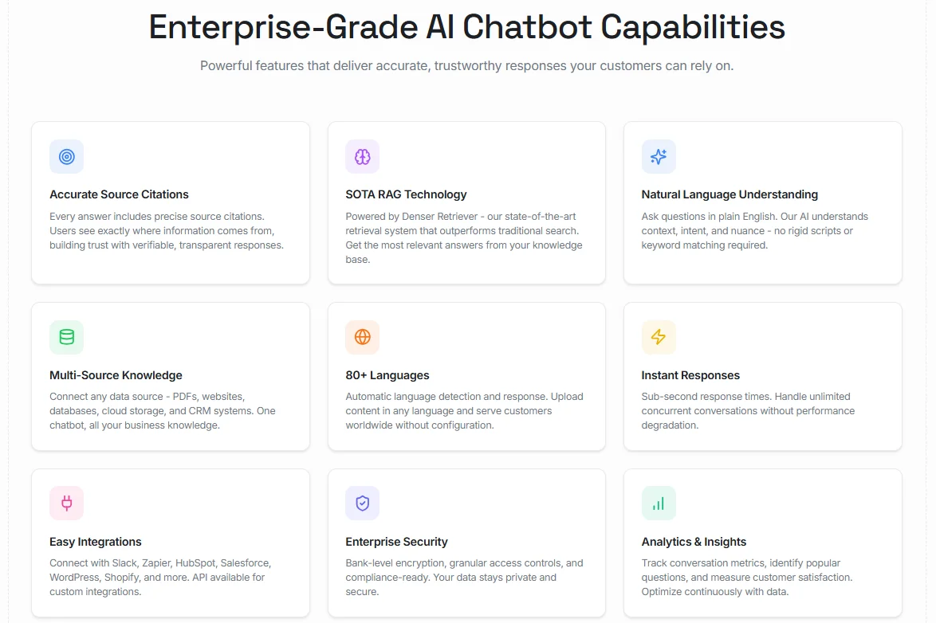Select the Enterprise-Grade AI Chatbot Capabilities heading
The height and width of the screenshot is (623, 936).
pyautogui.click(x=466, y=26)
